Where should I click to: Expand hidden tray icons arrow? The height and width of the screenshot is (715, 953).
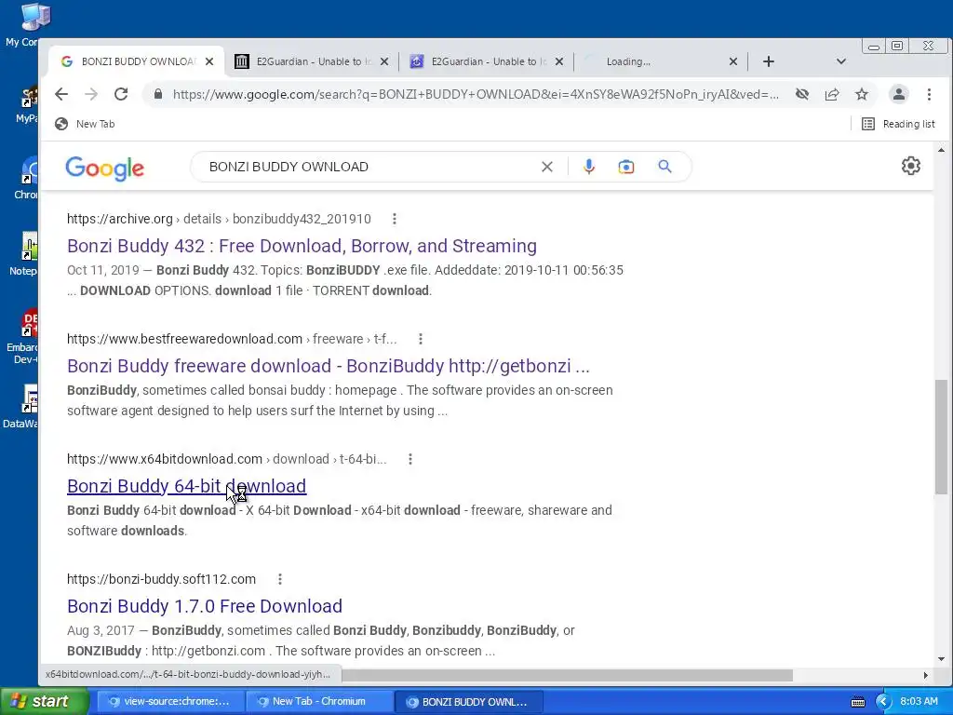pyautogui.click(x=883, y=702)
